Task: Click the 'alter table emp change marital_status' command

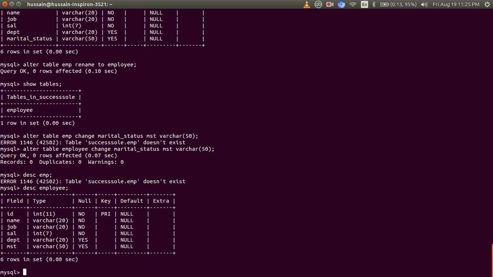Action: coord(111,136)
